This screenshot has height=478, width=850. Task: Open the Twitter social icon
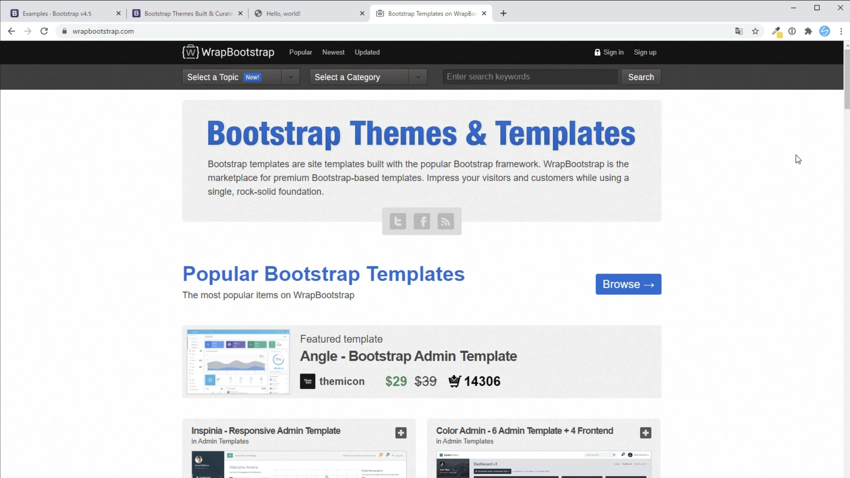(x=398, y=221)
